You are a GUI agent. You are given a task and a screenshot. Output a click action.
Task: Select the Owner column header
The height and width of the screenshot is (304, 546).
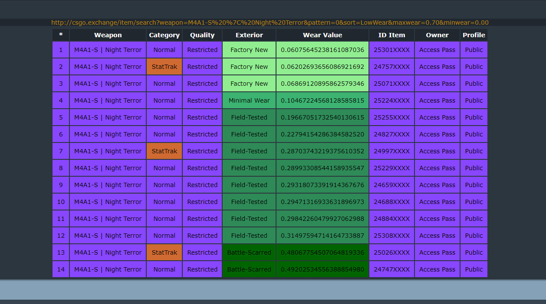437,35
